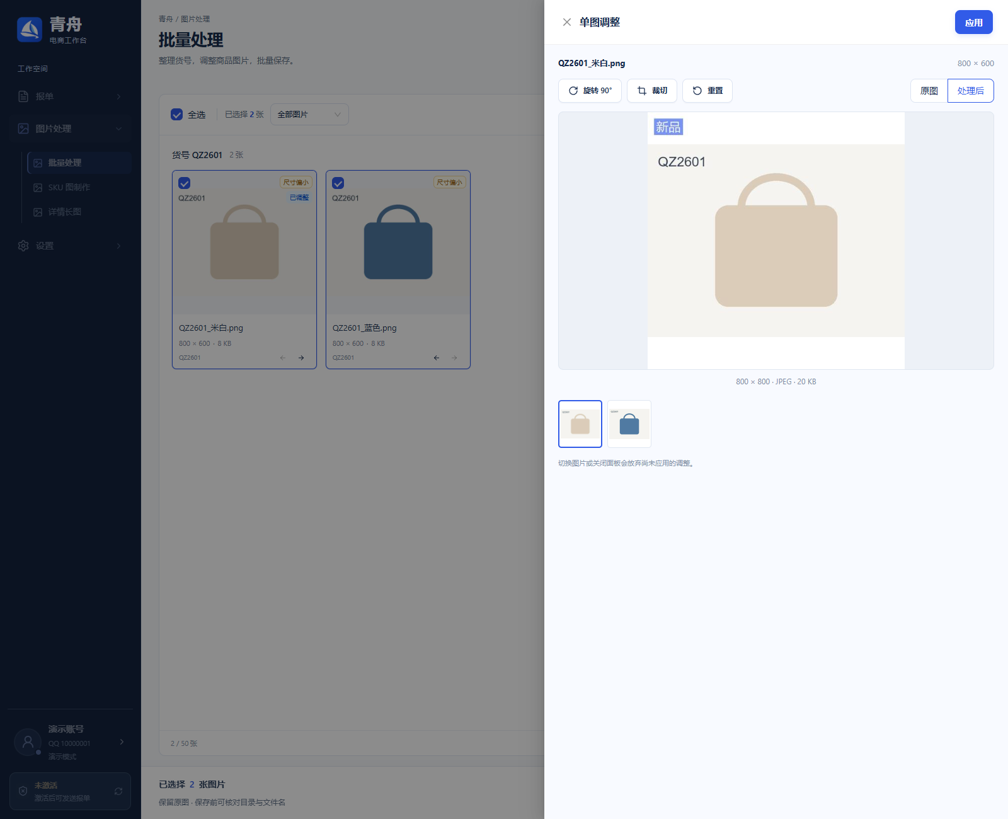Click the 重置 reset button
The image size is (1008, 819).
pyautogui.click(x=707, y=91)
